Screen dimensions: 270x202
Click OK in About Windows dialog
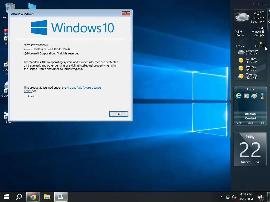click(119, 114)
